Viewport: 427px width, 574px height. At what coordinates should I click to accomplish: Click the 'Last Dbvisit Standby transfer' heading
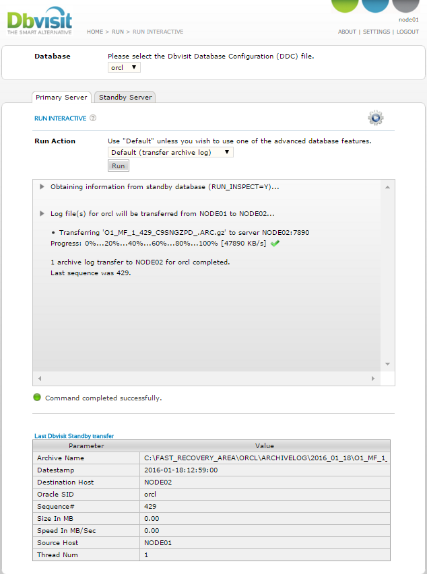(74, 436)
